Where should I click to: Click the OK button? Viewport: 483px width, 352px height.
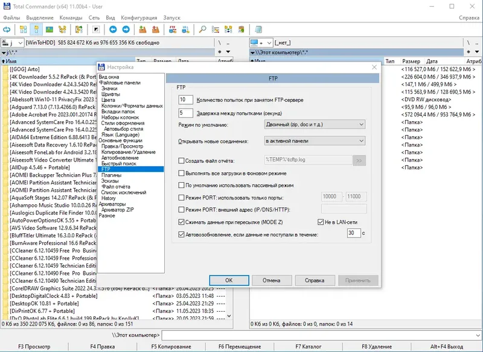(229, 280)
